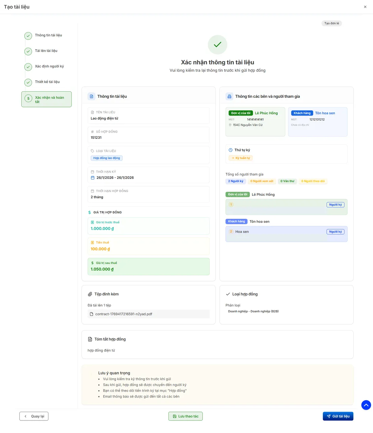
Task: Open the Xác định người ký step
Action: 49,67
